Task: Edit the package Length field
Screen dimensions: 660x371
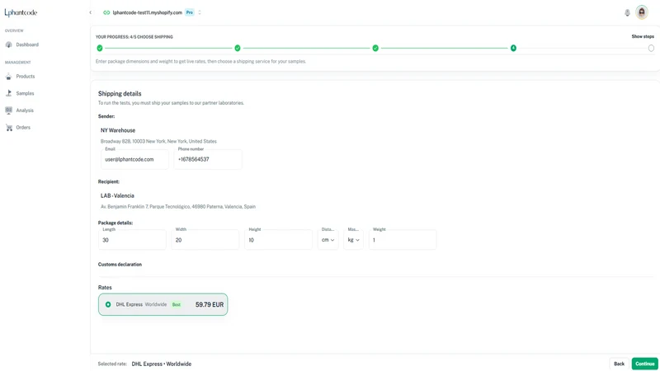Action: 132,240
